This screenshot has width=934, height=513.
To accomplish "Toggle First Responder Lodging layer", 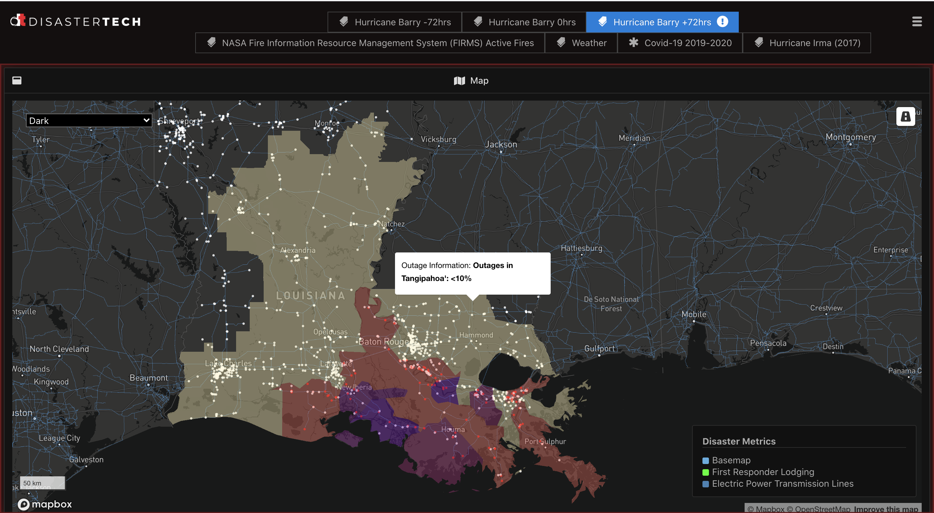I will [x=763, y=472].
